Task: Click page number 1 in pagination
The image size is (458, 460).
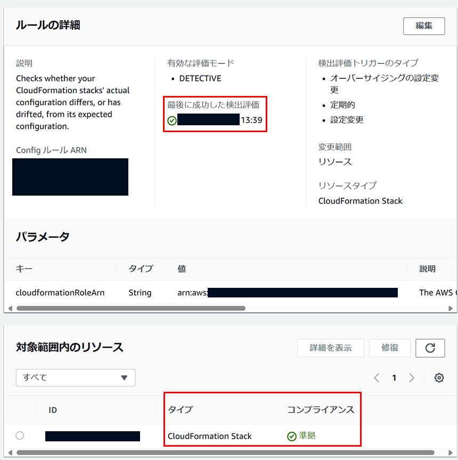Action: (x=394, y=377)
